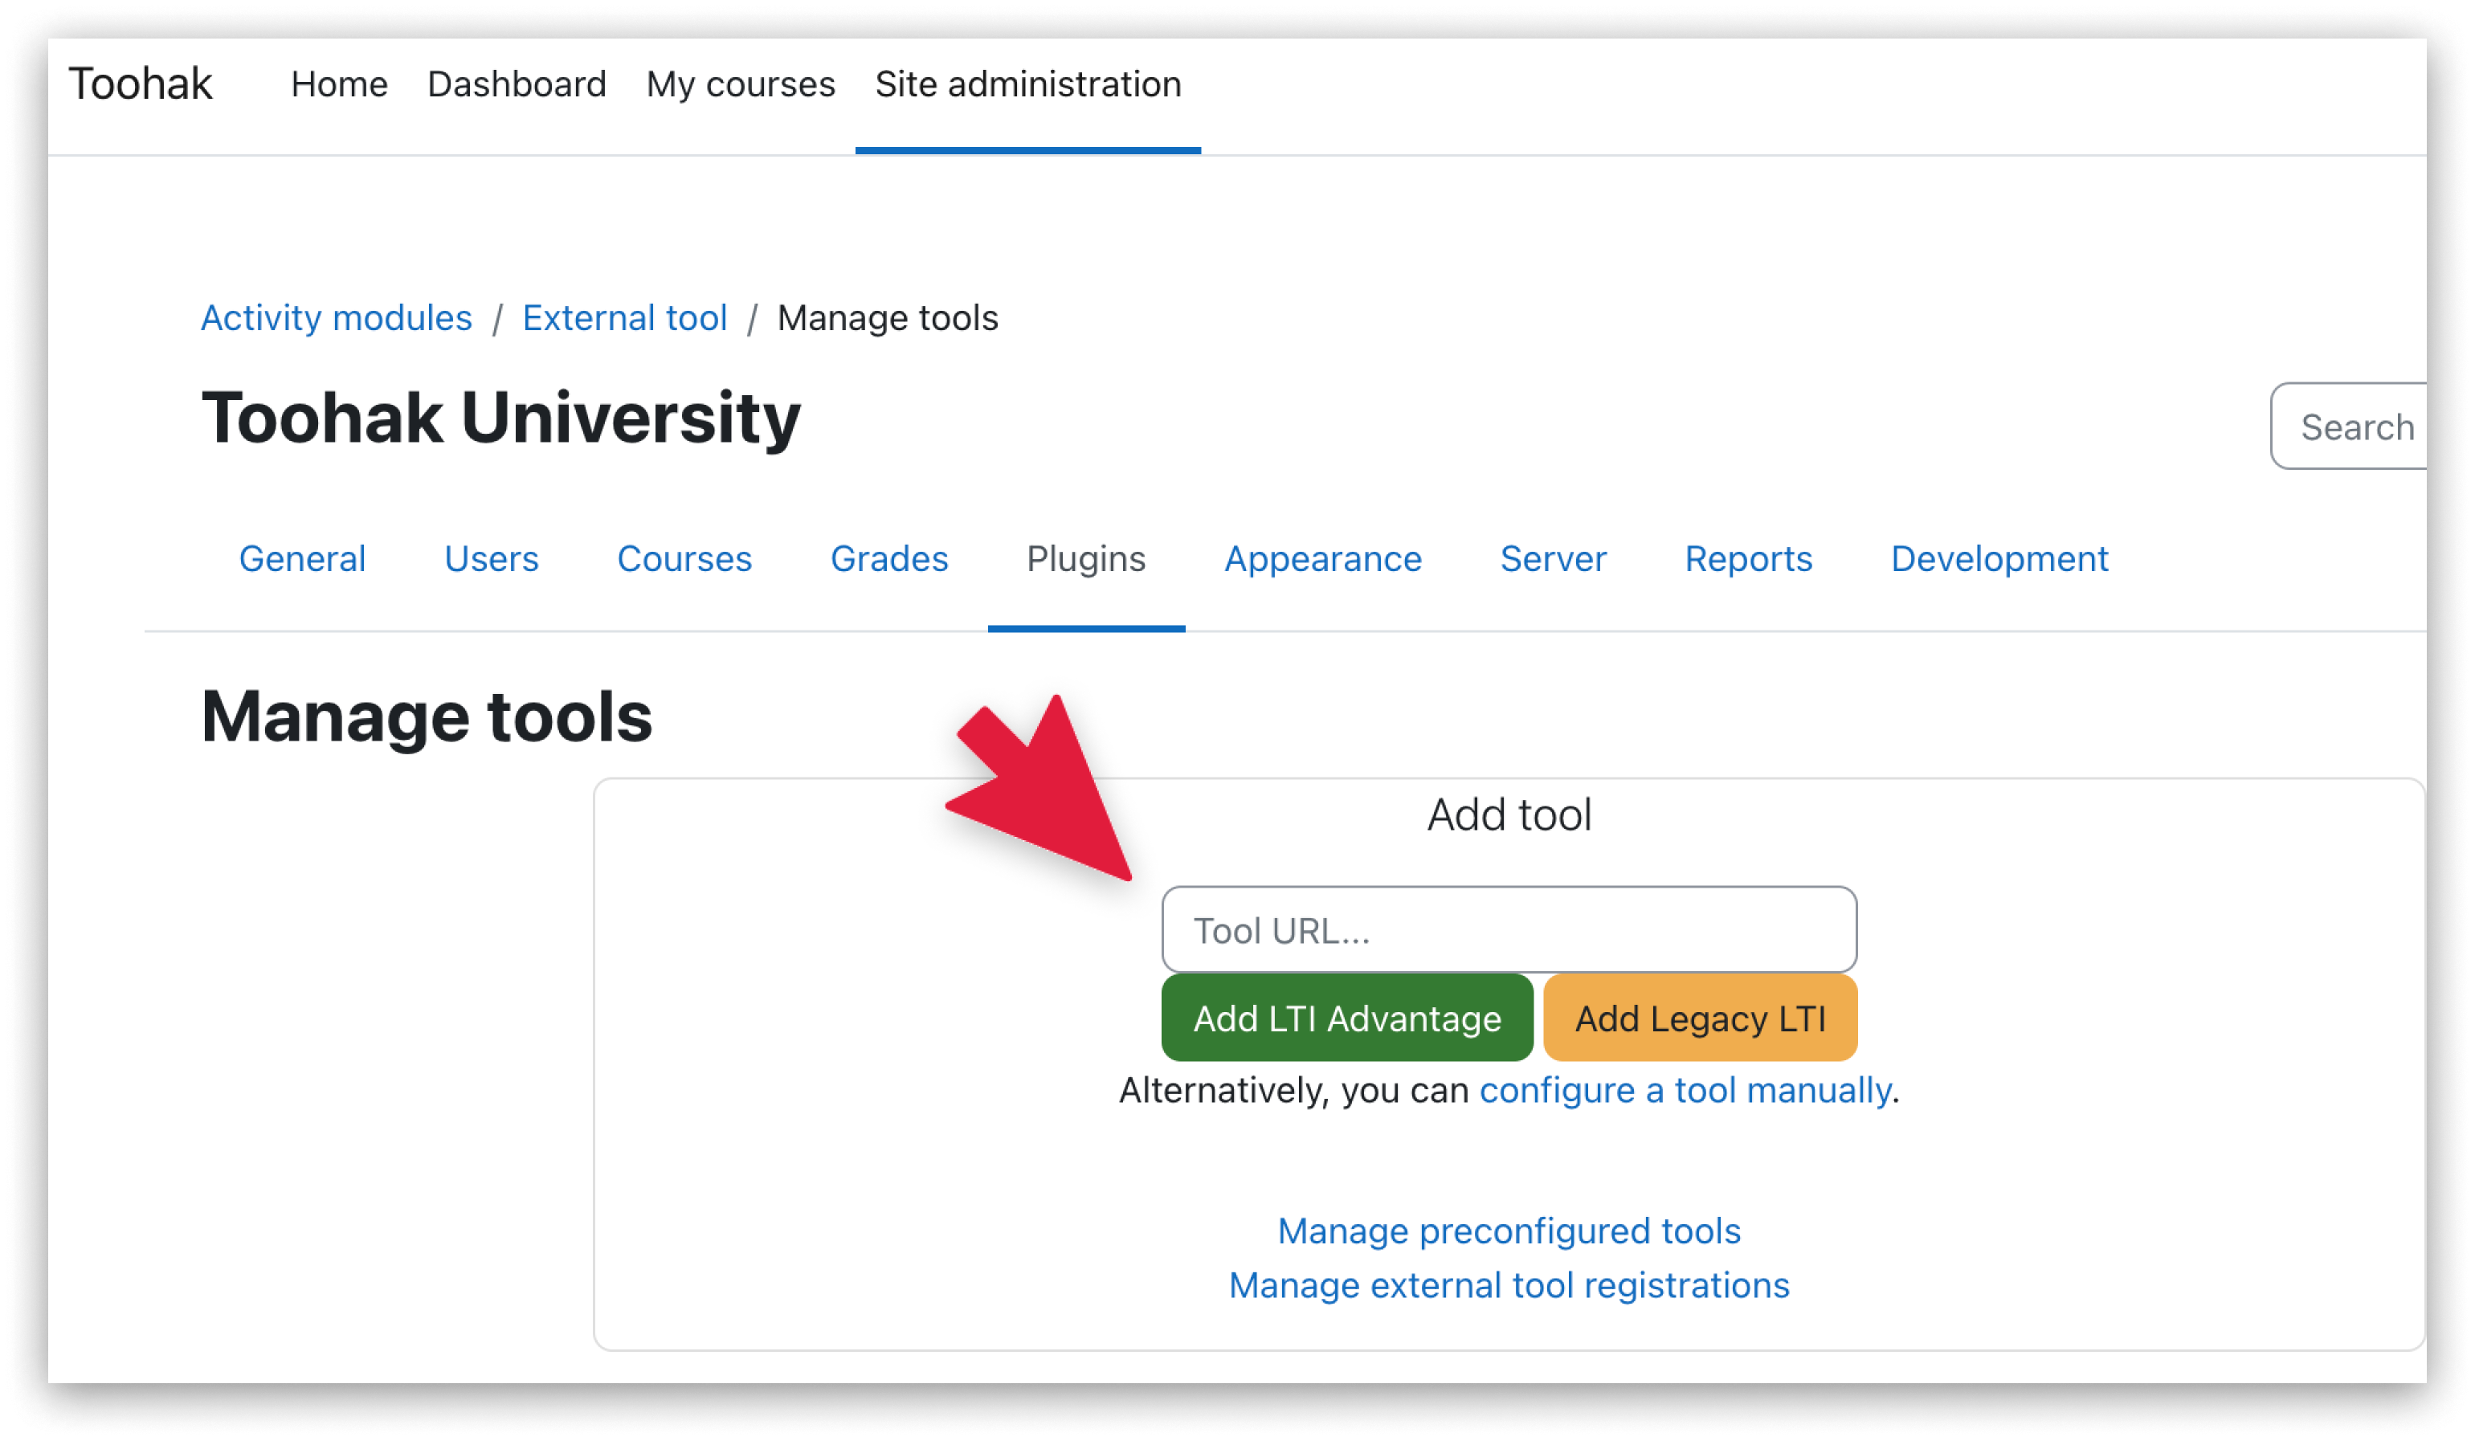This screenshot has height=1441, width=2475.
Task: Click the green Add LTI Advantage button
Action: [x=1347, y=1018]
